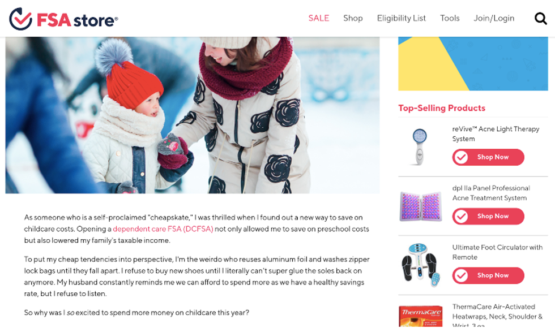The image size is (555, 328).
Task: Click the dpl IIa Panel product image
Action: (421, 206)
